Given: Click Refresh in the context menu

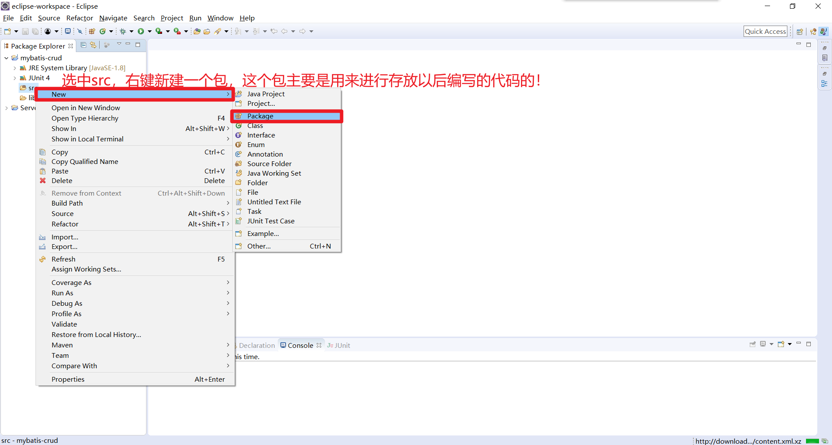Looking at the screenshot, I should [x=135, y=259].
